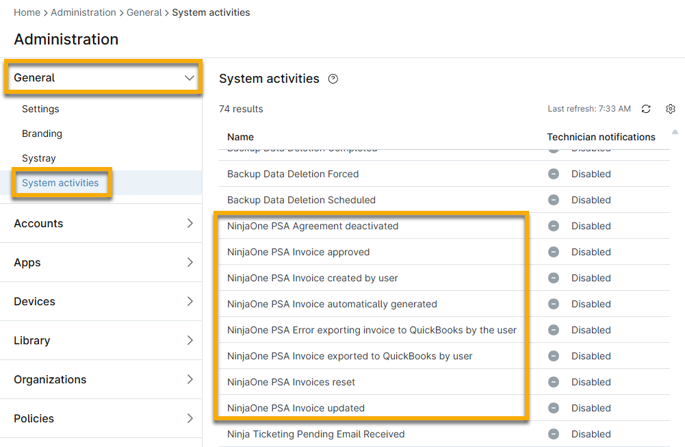Click the disabled icon for NinjaOne PSA Agreement deactivated
Viewport: 685px width, 447px height.
point(554,226)
